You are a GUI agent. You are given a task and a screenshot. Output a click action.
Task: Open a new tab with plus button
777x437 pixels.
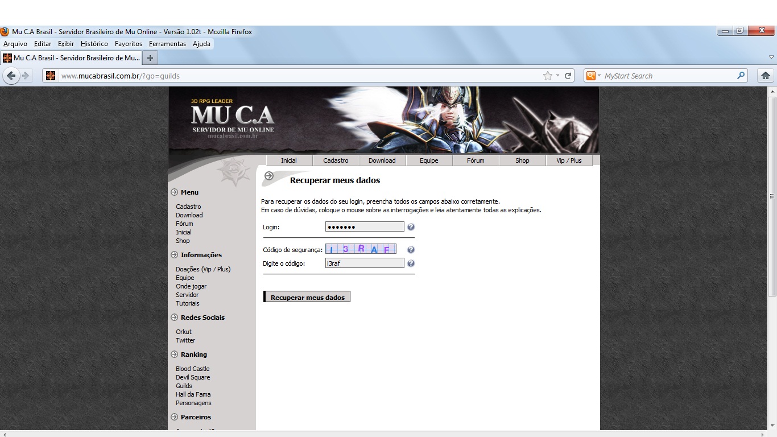pos(150,58)
